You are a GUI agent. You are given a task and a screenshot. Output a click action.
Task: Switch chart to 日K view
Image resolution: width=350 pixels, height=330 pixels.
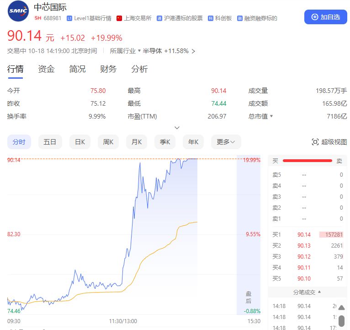(x=80, y=142)
